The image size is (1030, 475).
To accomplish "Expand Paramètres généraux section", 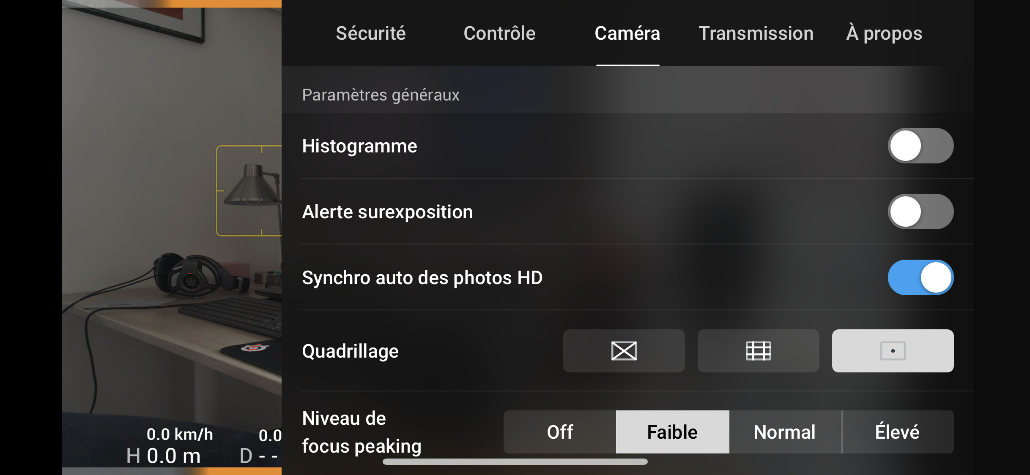I will [x=380, y=95].
